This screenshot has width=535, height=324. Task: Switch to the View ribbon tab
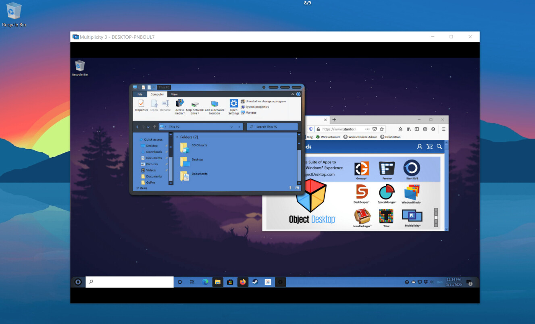(174, 94)
